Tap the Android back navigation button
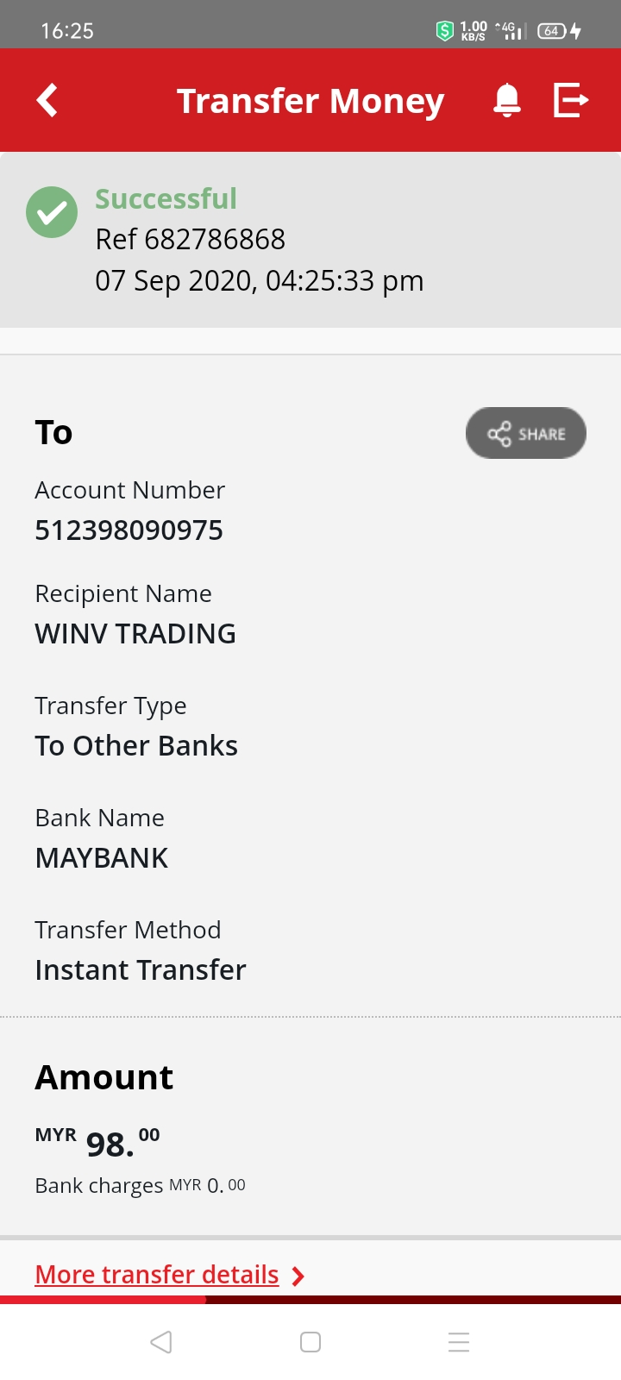The width and height of the screenshot is (621, 1380). (x=161, y=1342)
